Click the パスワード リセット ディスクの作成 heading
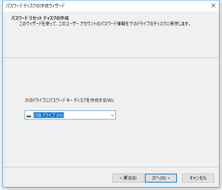The height and width of the screenshot is (190, 222). tap(40, 18)
